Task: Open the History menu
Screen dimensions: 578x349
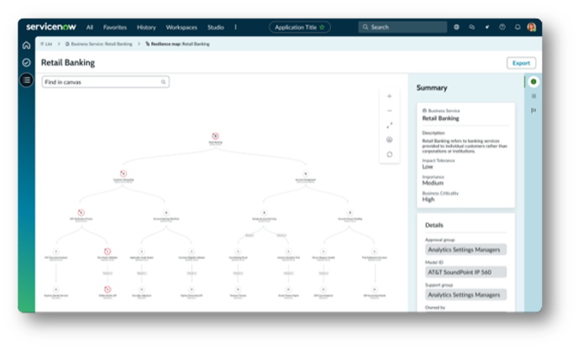Action: pos(146,27)
